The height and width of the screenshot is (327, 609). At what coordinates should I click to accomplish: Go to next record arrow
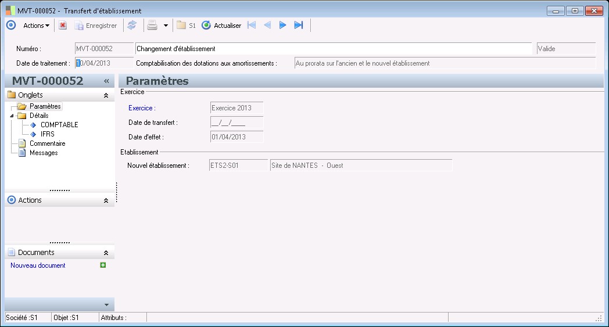(283, 25)
